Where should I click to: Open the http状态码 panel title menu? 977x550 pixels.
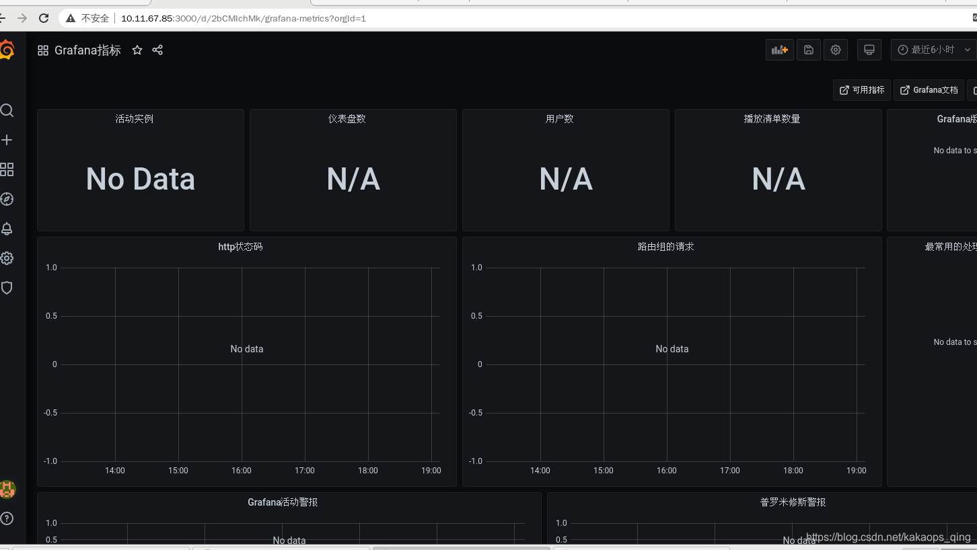click(240, 247)
